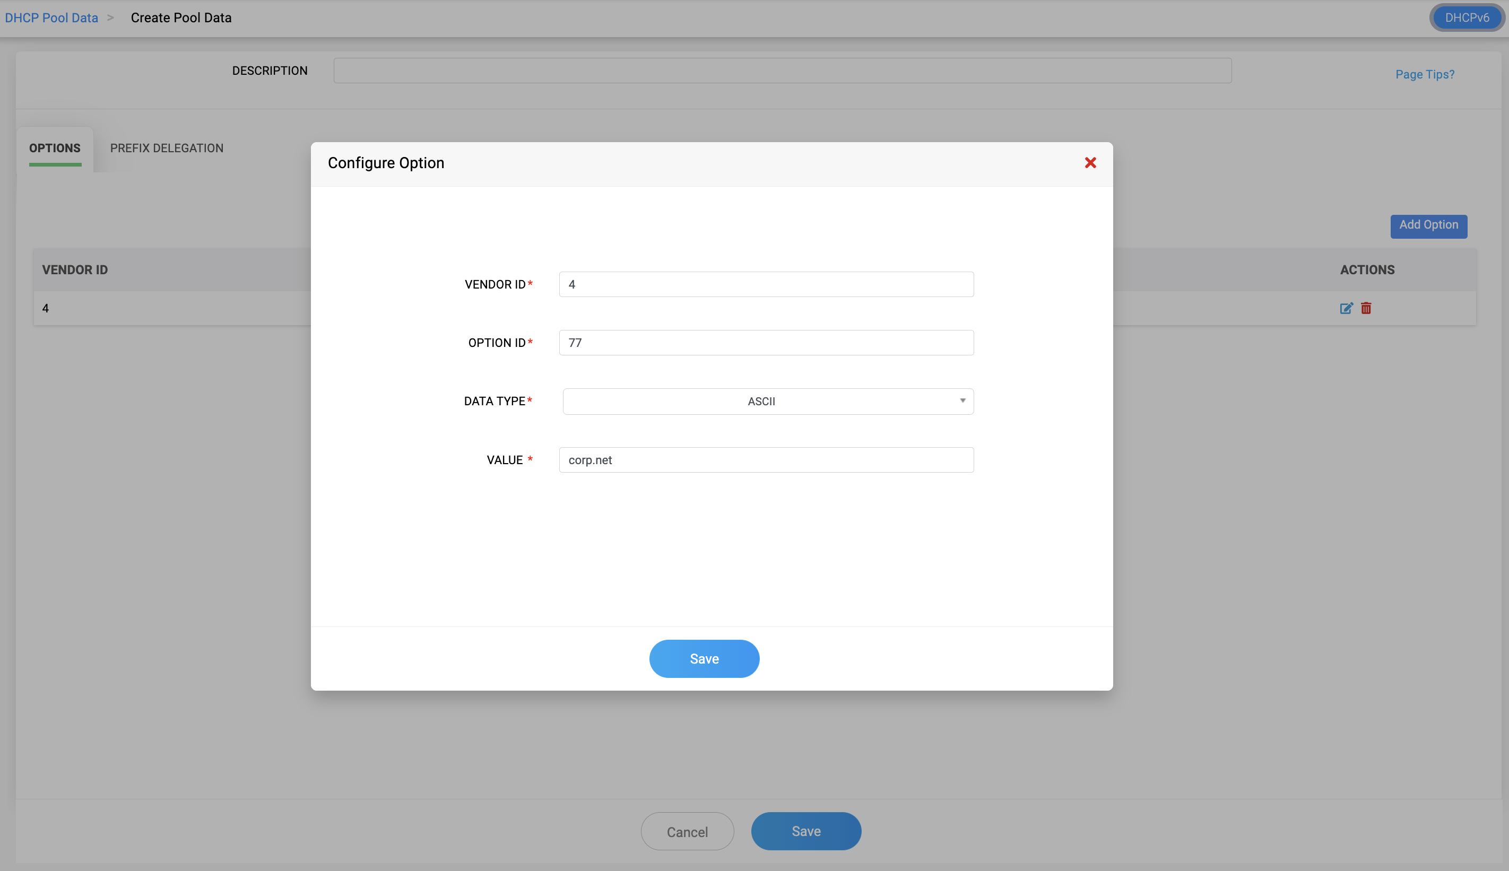Open the DATA TYPE dropdown

pos(768,402)
